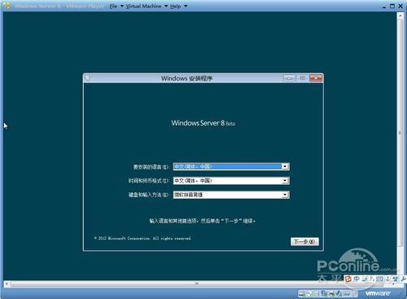The image size is (407, 299).
Task: Close the Windows Setup dialog
Action: pos(316,78)
